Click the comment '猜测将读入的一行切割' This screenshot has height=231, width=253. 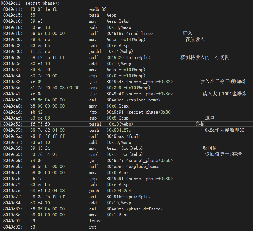(205, 57)
